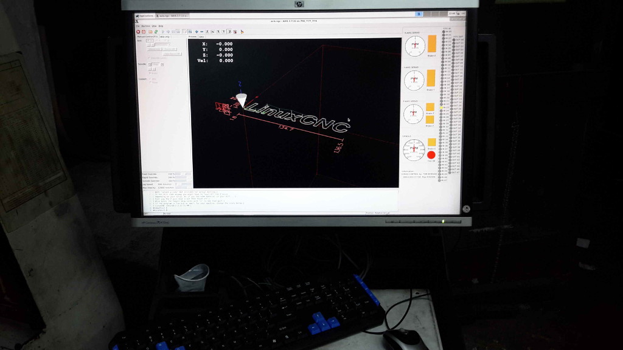
Task: Switch to rotated Z view icon
Action: click(x=213, y=32)
